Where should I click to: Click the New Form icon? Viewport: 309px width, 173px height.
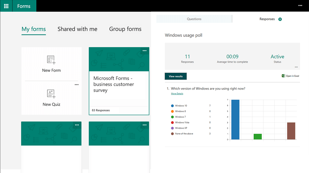[x=51, y=60]
